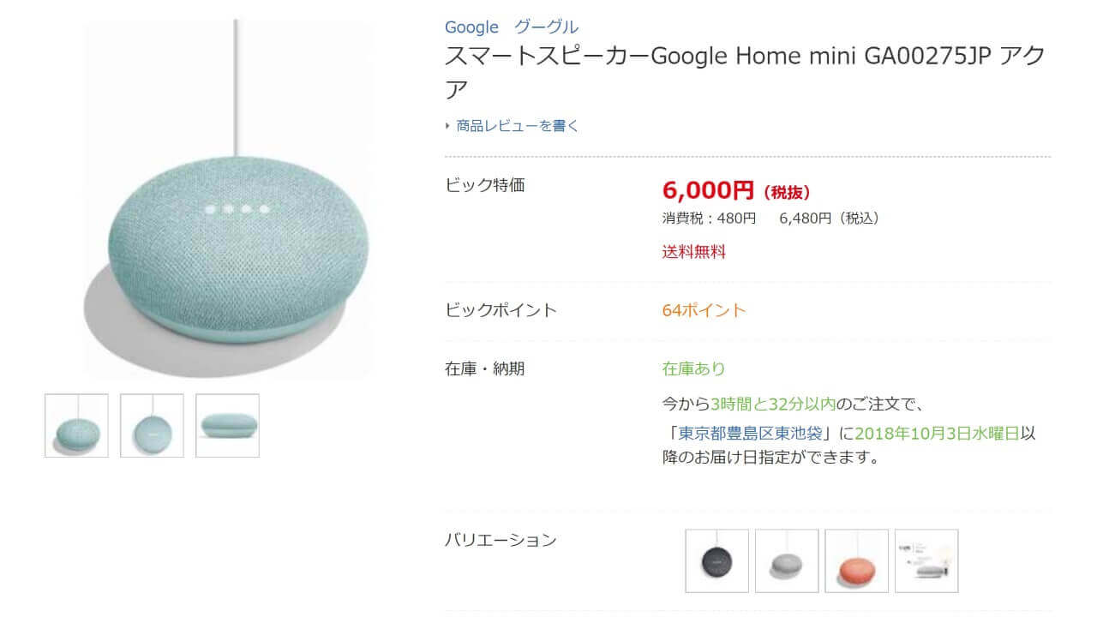The width and height of the screenshot is (1097, 617).
Task: Click the green 在庫あり stock status
Action: (x=693, y=368)
